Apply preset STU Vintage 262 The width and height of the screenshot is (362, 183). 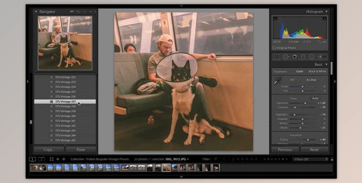(65, 126)
